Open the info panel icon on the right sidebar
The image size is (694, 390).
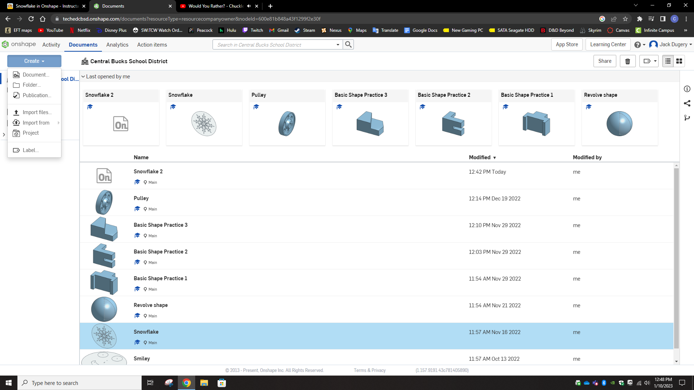tap(687, 89)
